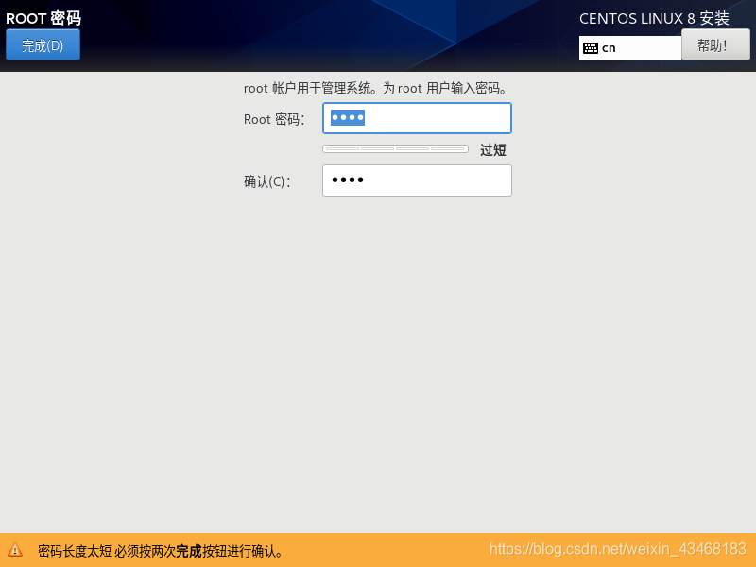Click the 确认(C): field label
Image resolution: width=756 pixels, height=567 pixels.
(x=267, y=181)
